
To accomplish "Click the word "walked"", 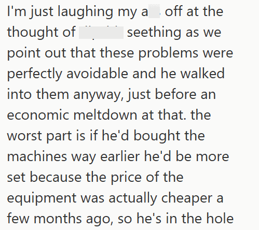I will pos(202,74).
